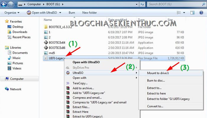Click the md5 image file icon
This screenshot has width=207, height=118.
(x=46, y=53)
